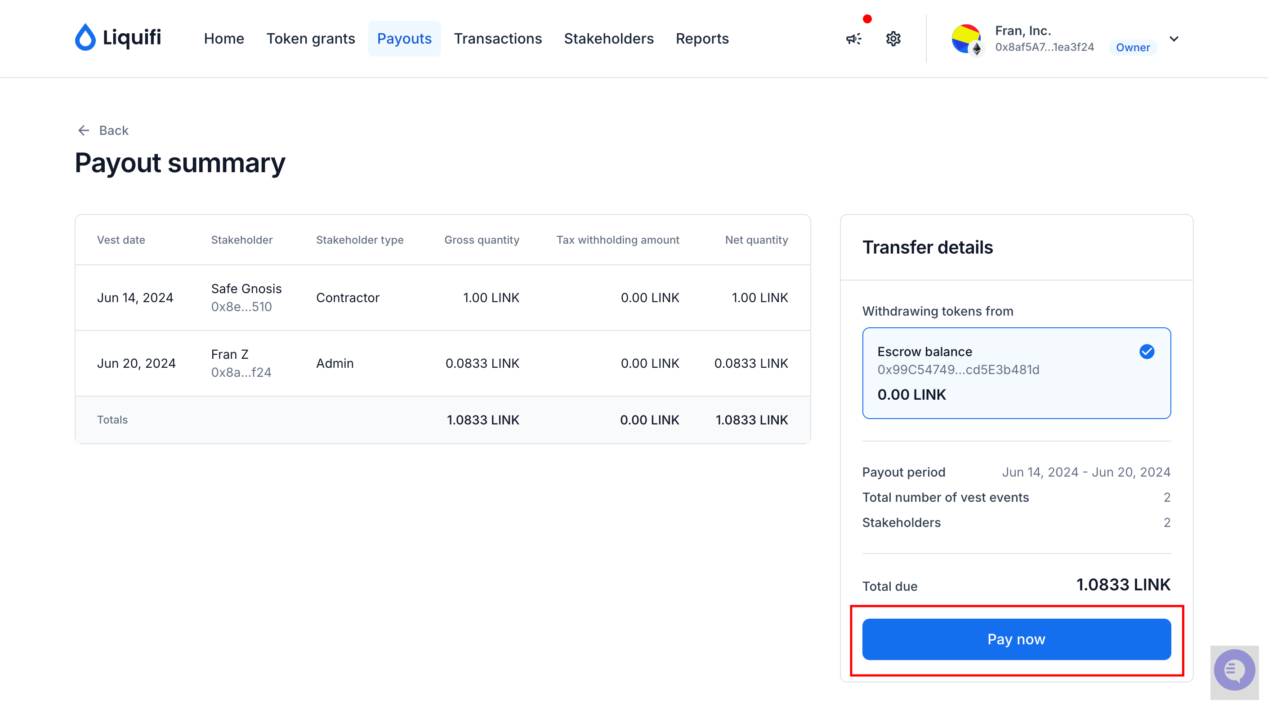Expand the account dropdown chevron
The image size is (1268, 705).
pyautogui.click(x=1174, y=39)
